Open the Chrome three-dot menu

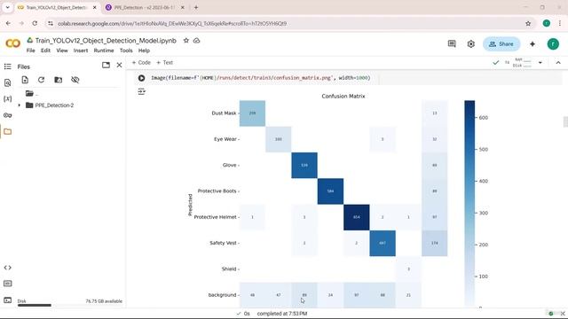pyautogui.click(x=560, y=24)
